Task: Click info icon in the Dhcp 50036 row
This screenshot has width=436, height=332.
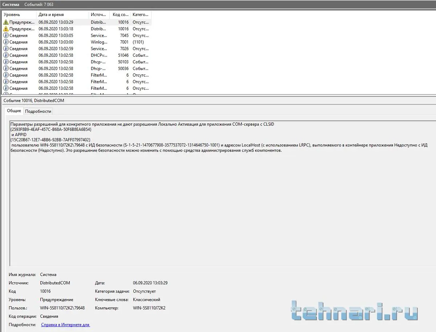Action: (5, 68)
